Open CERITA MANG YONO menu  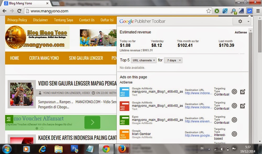(44, 58)
